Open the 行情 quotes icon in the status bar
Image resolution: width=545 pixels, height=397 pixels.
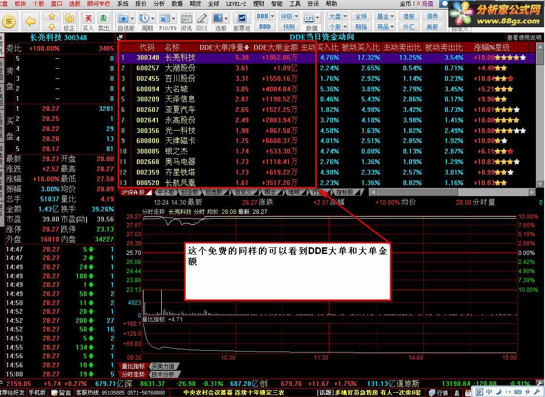point(439,393)
